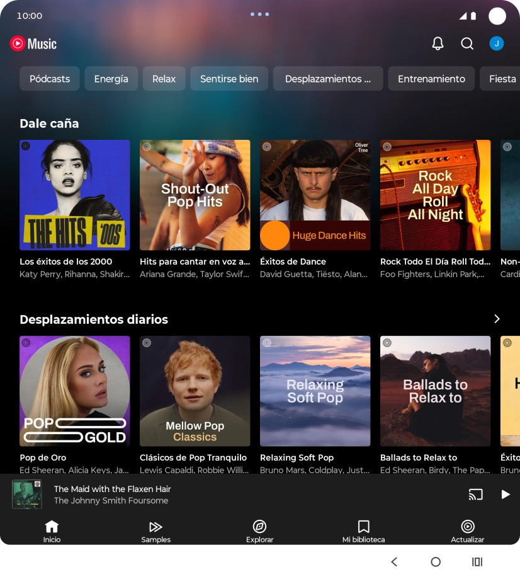Open The Hits '00s playlist cover
This screenshot has height=579, width=520.
click(x=74, y=195)
